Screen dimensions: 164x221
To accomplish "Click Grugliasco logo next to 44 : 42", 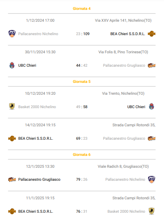I will coord(151,66).
